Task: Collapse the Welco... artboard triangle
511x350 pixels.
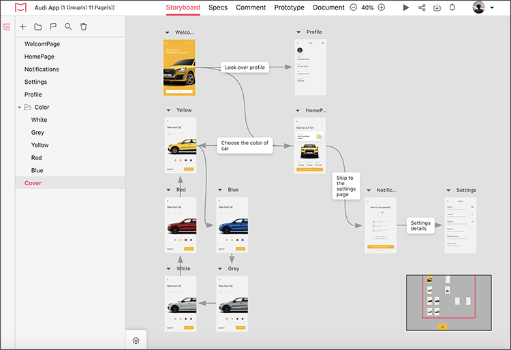Action: pyautogui.click(x=167, y=33)
